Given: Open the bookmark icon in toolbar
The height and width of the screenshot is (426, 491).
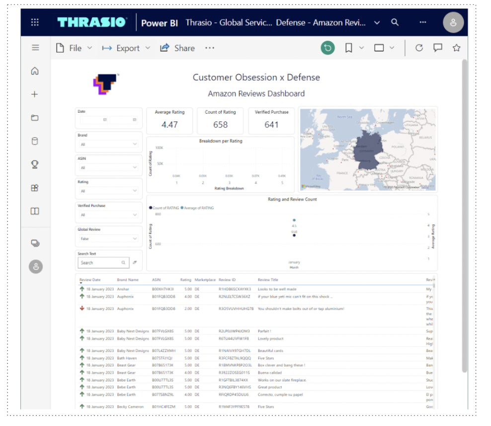Looking at the screenshot, I should pos(348,48).
